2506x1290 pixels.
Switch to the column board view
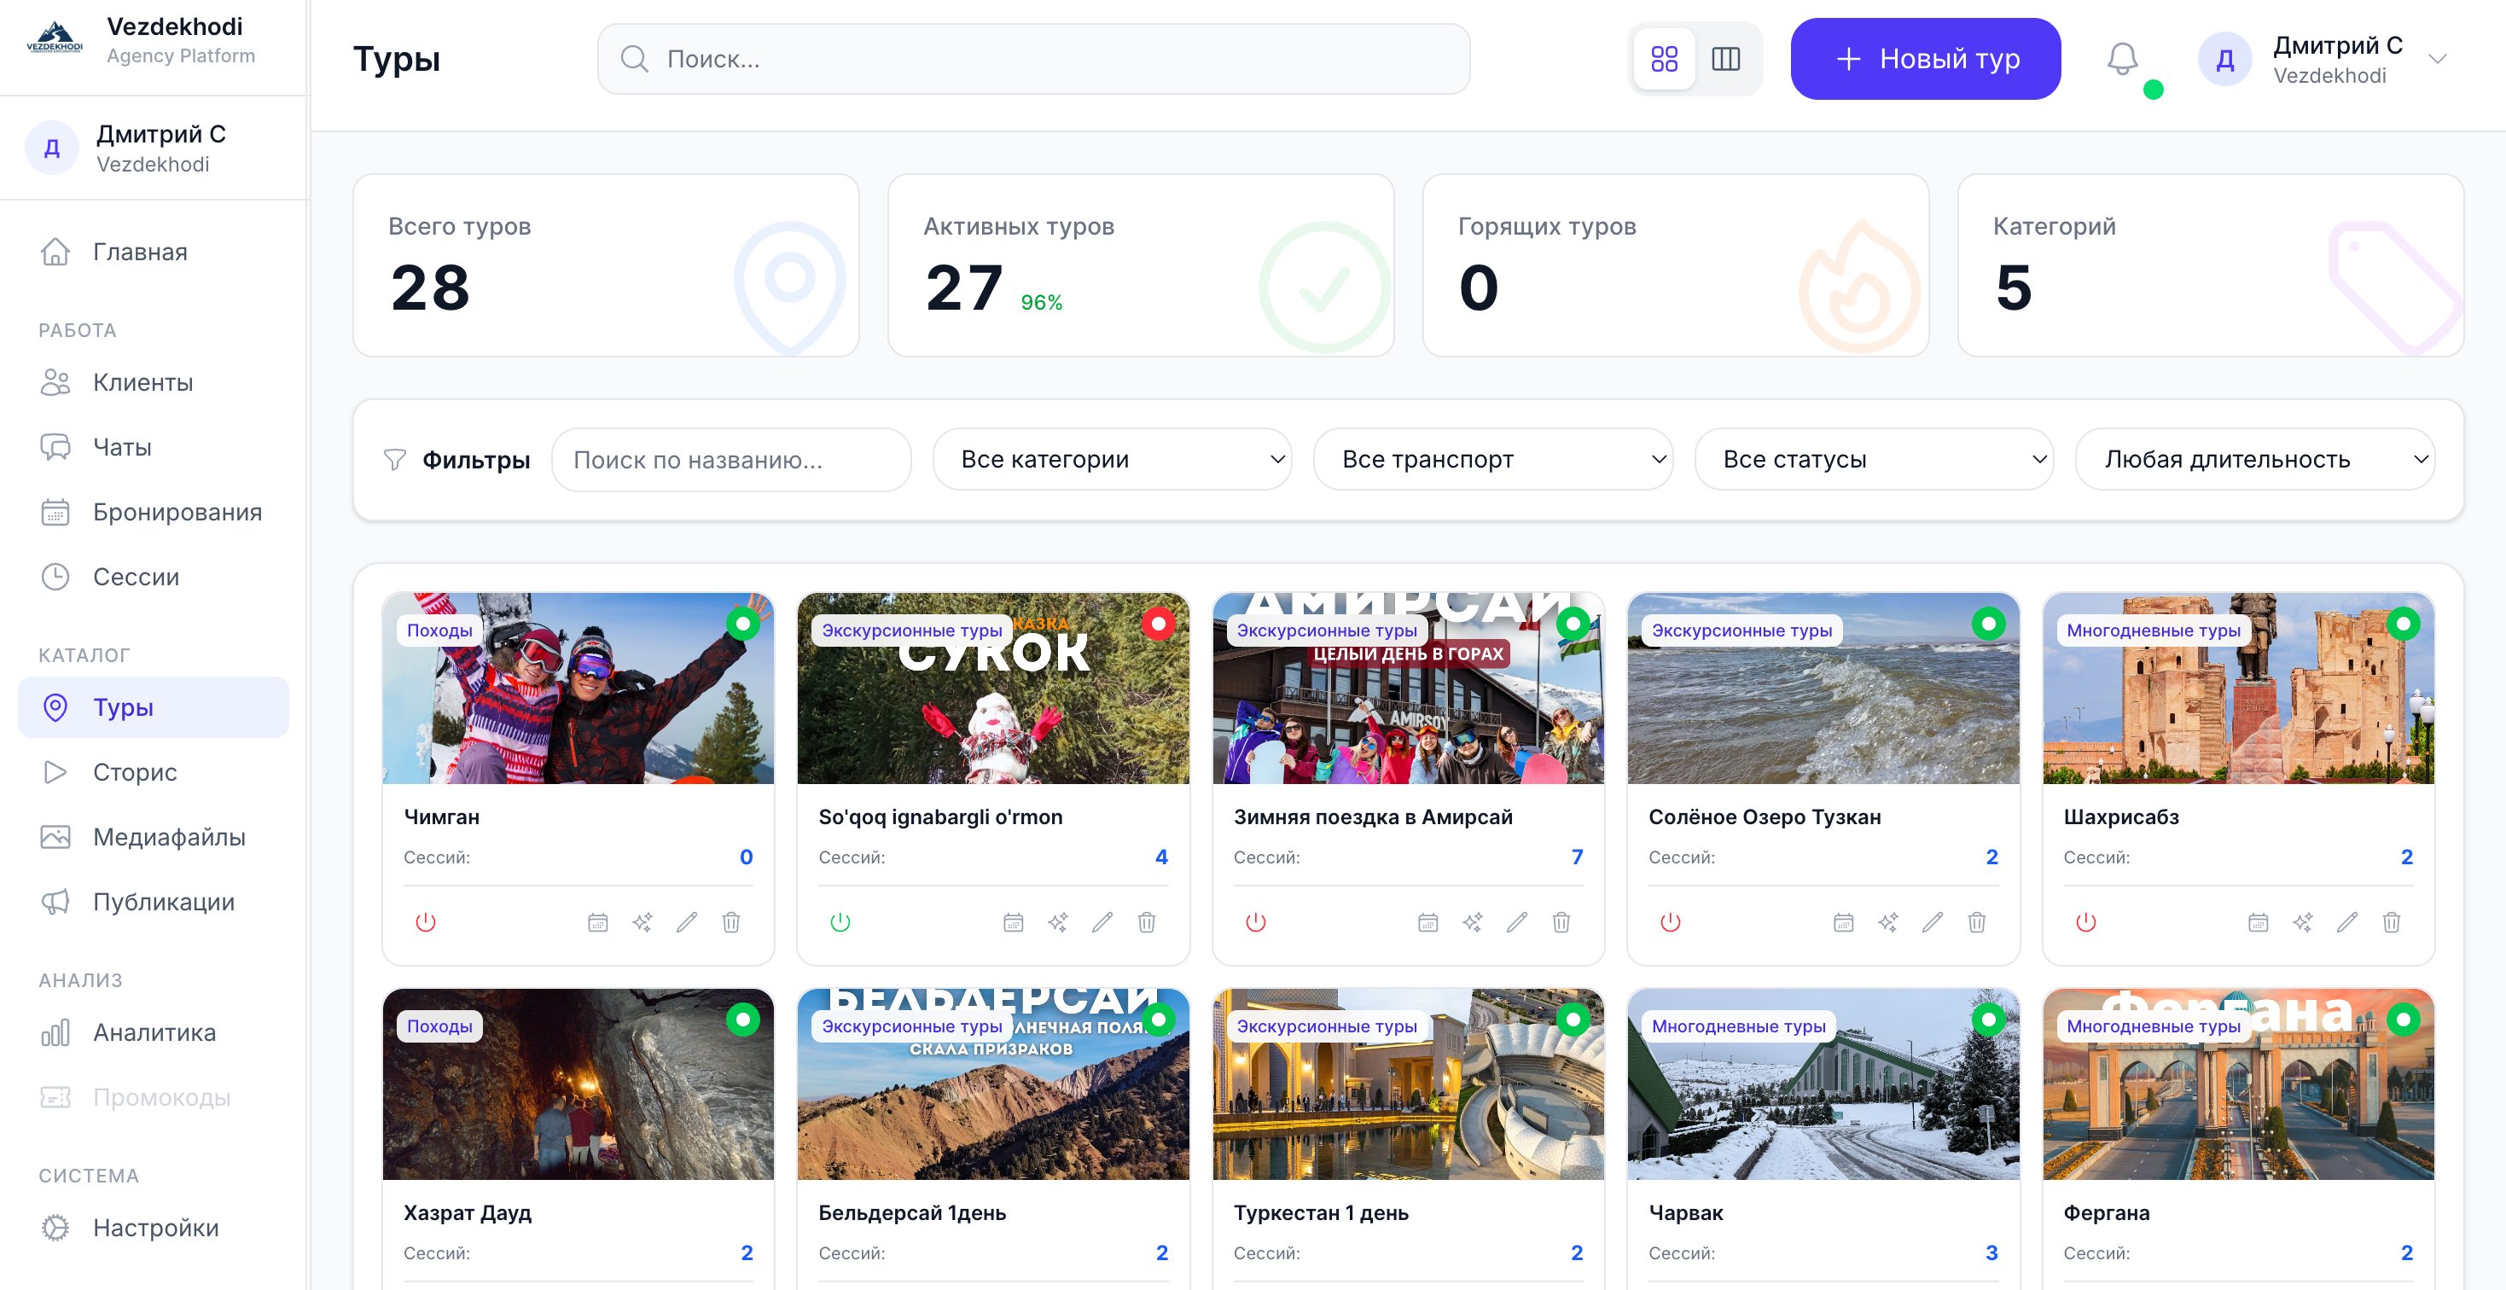(1726, 60)
